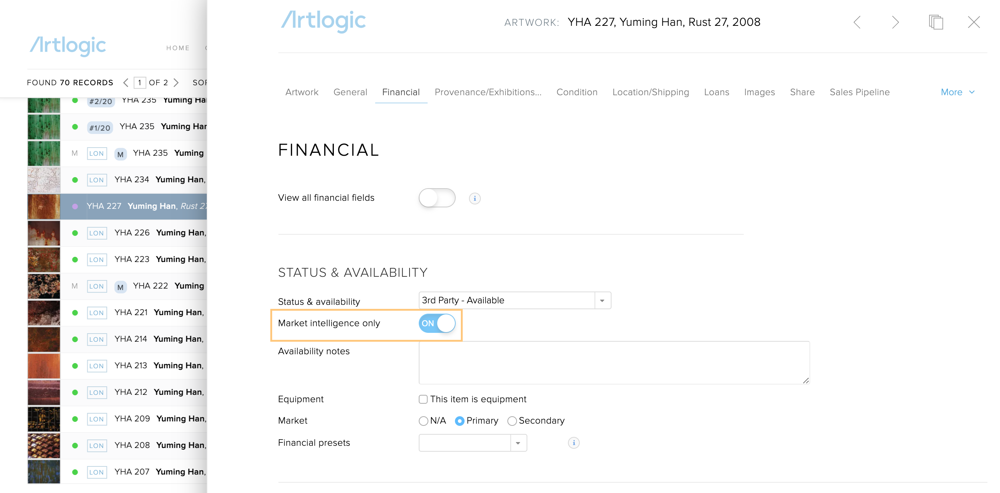
Task: Click thumbnail of YHA 213 artwork
Action: 44,366
